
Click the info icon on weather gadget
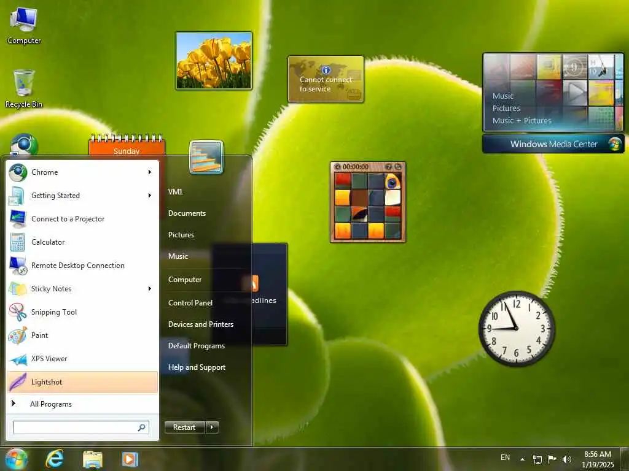[x=326, y=70]
